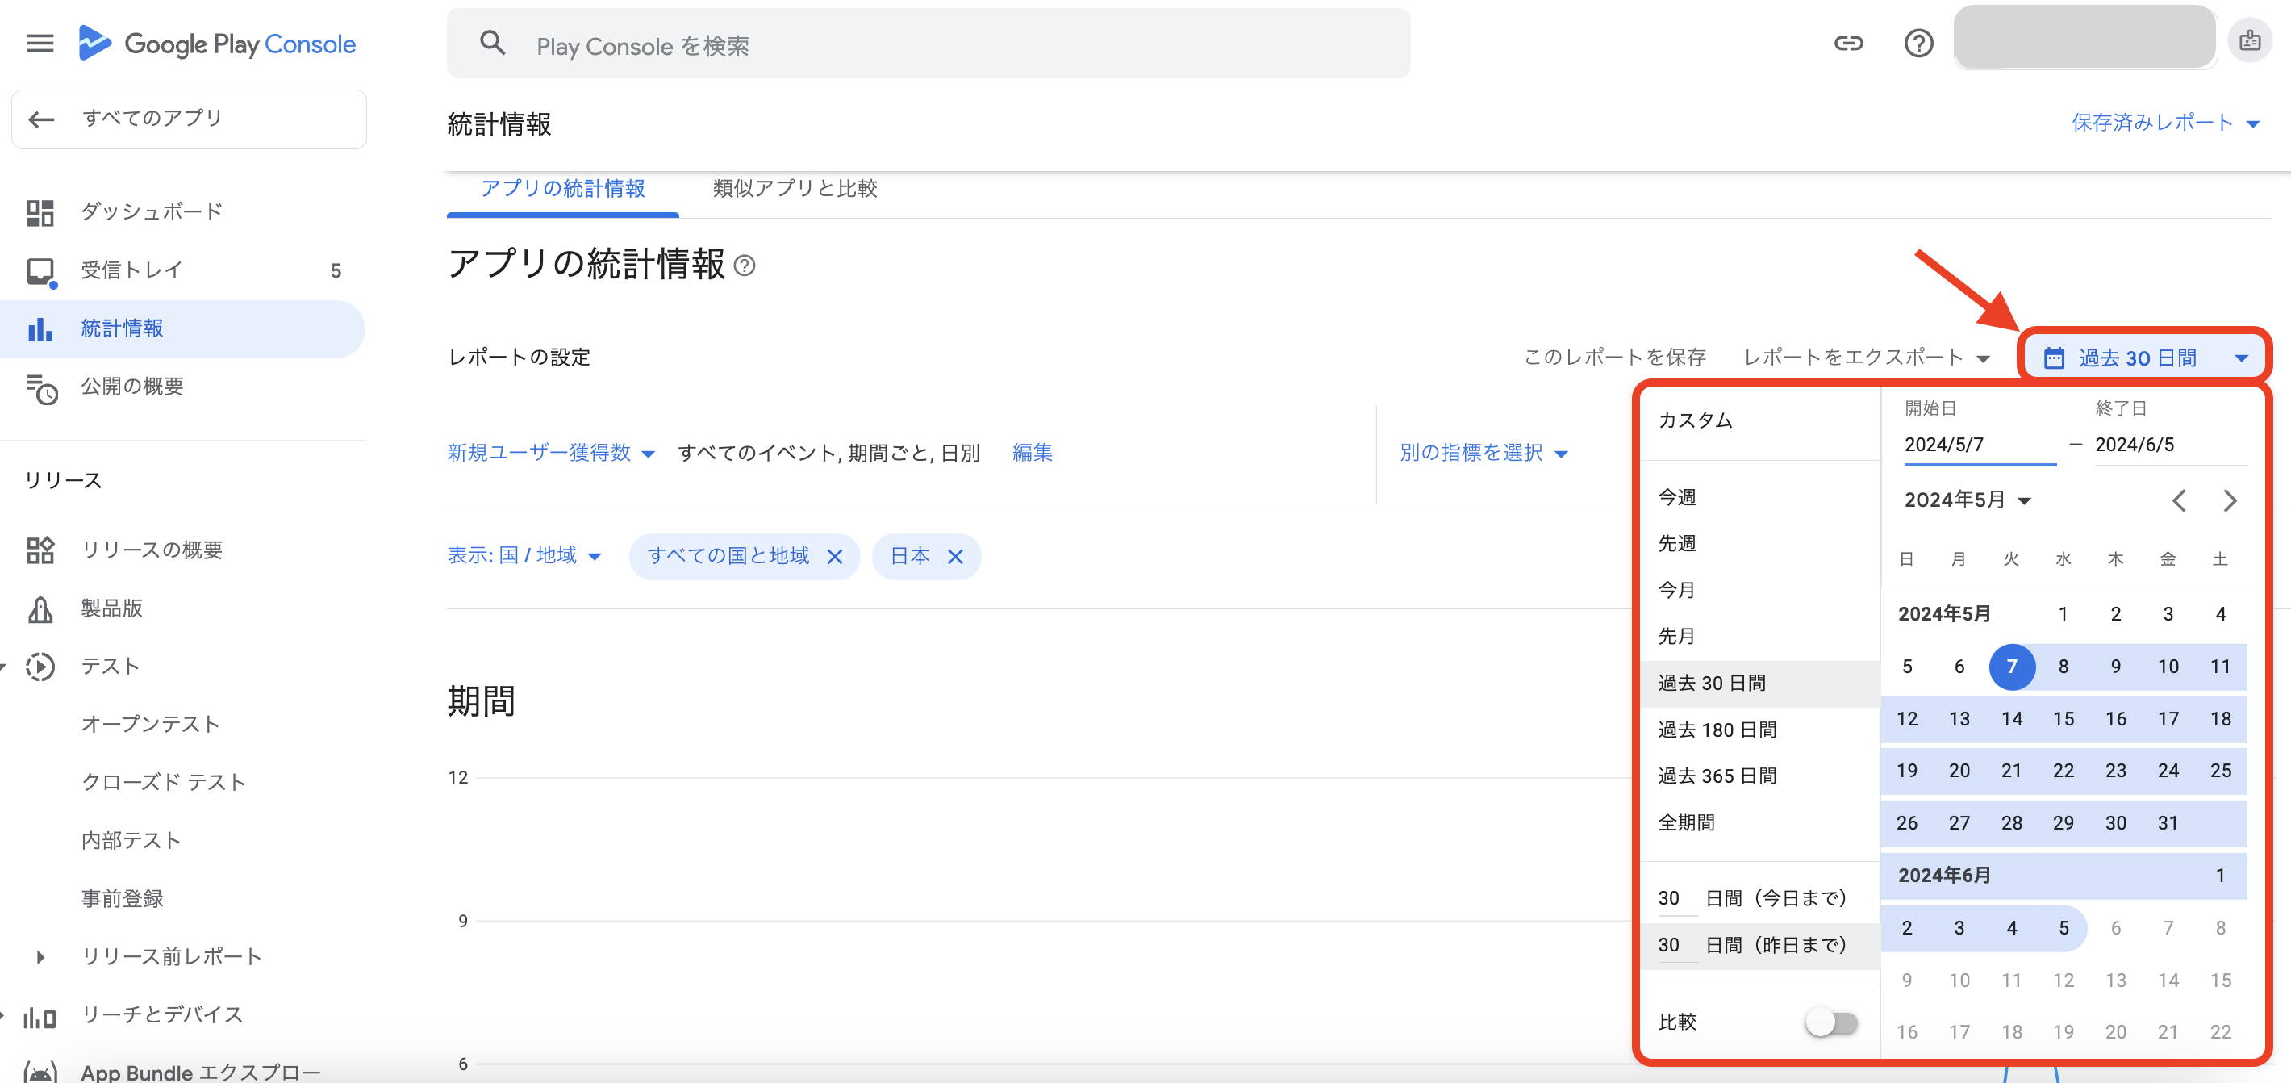Select May 22 in the calendar
This screenshot has height=1083, width=2291.
point(2064,771)
